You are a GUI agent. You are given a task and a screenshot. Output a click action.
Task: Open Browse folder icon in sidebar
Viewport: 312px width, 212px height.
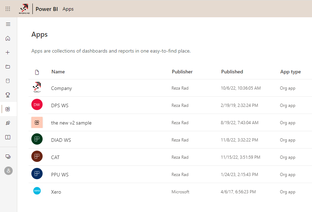click(x=8, y=67)
